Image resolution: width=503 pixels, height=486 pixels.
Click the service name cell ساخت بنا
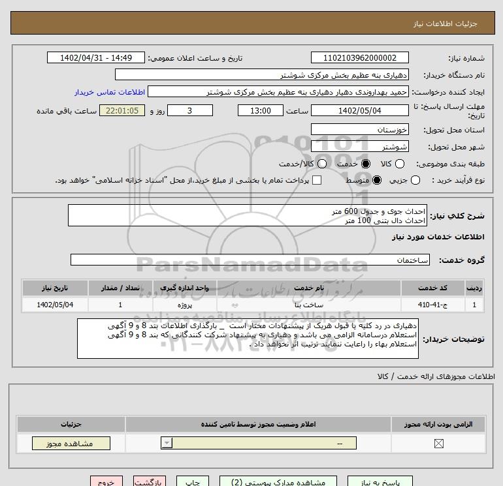pos(309,305)
